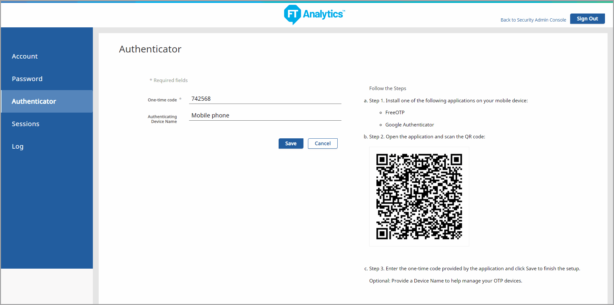
Task: Click the QR code image
Action: (x=419, y=197)
